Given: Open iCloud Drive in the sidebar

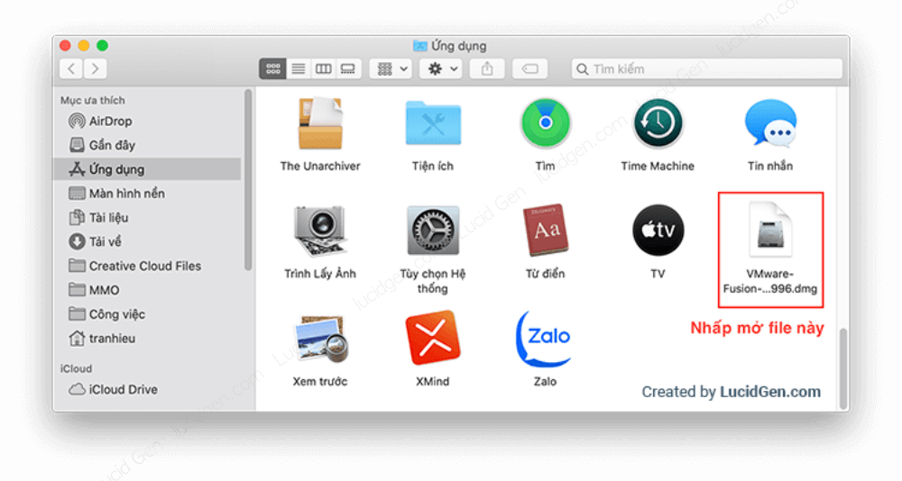Looking at the screenshot, I should click(x=147, y=389).
